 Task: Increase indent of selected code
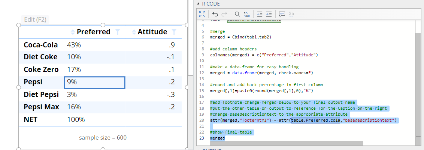point(269,14)
